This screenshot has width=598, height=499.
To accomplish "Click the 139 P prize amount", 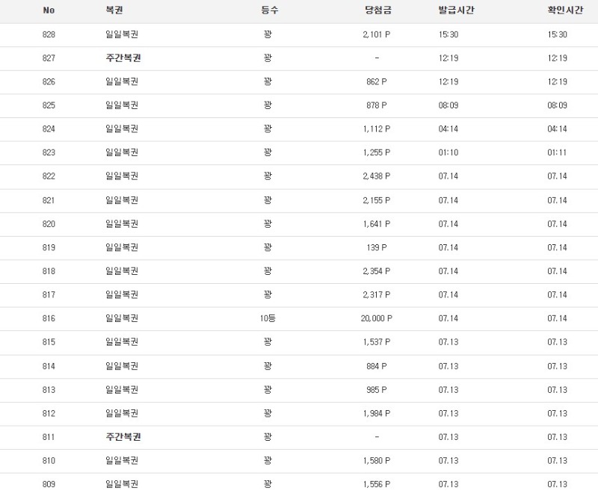I will pyautogui.click(x=376, y=247).
